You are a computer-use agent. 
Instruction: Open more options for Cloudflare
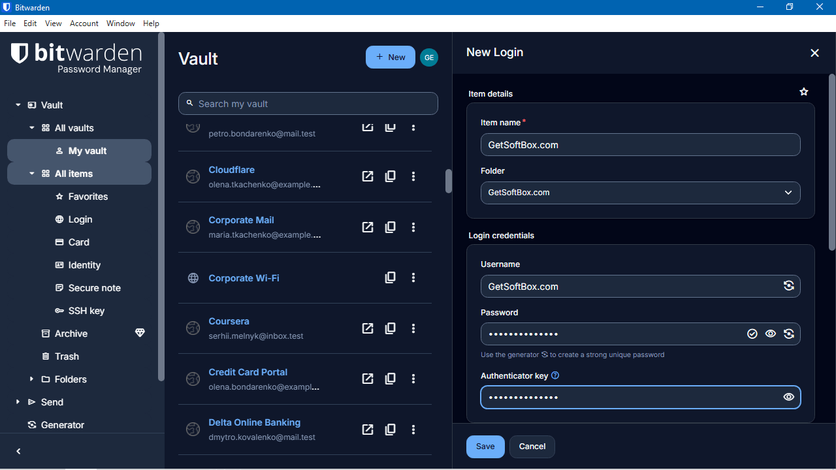click(413, 176)
